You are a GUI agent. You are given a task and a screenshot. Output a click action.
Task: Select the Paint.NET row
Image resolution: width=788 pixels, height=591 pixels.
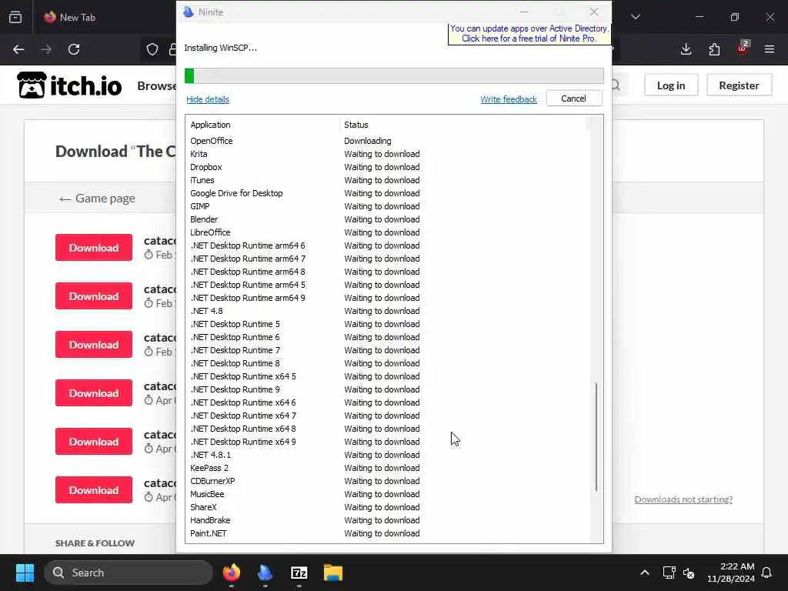(387, 533)
